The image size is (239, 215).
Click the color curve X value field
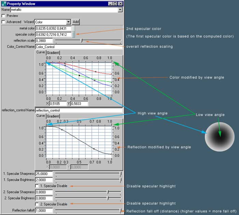click(x=58, y=104)
